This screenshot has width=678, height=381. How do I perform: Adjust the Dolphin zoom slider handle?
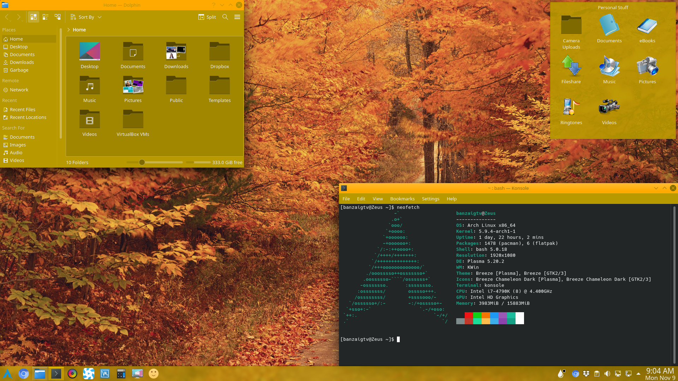coord(142,162)
